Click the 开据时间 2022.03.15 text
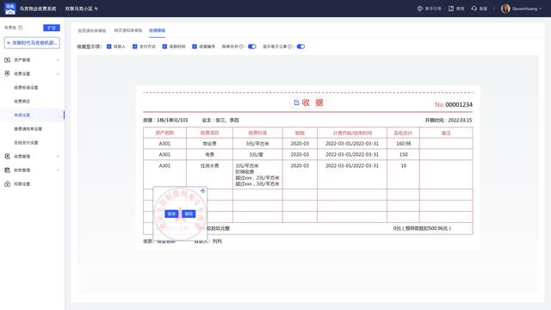The image size is (551, 310). [x=449, y=121]
